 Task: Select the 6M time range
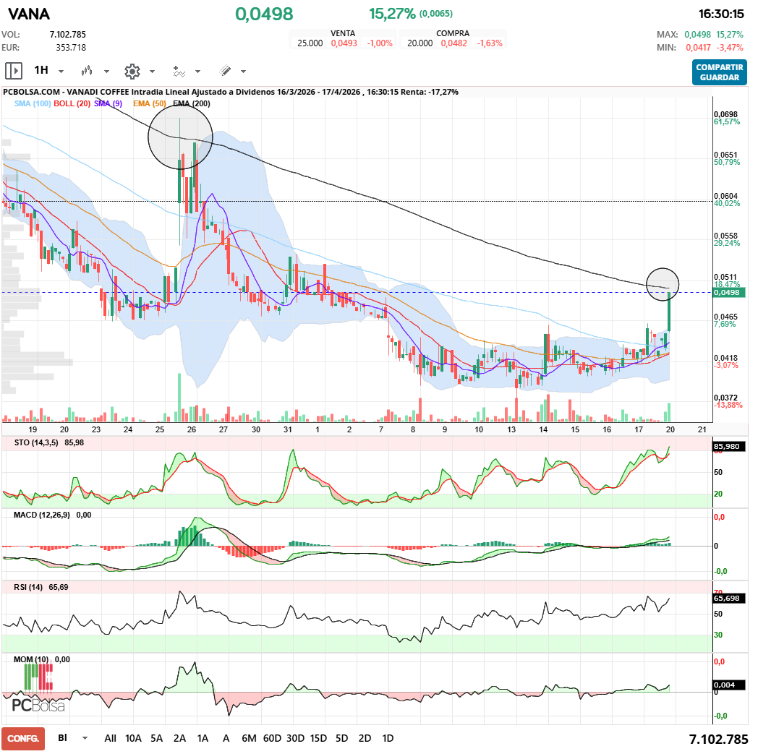tap(249, 738)
